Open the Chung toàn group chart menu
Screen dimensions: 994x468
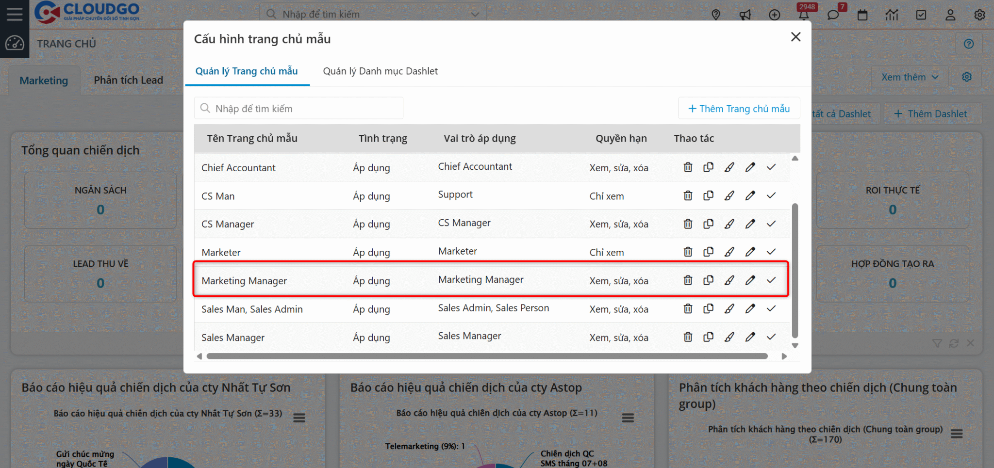[957, 434]
